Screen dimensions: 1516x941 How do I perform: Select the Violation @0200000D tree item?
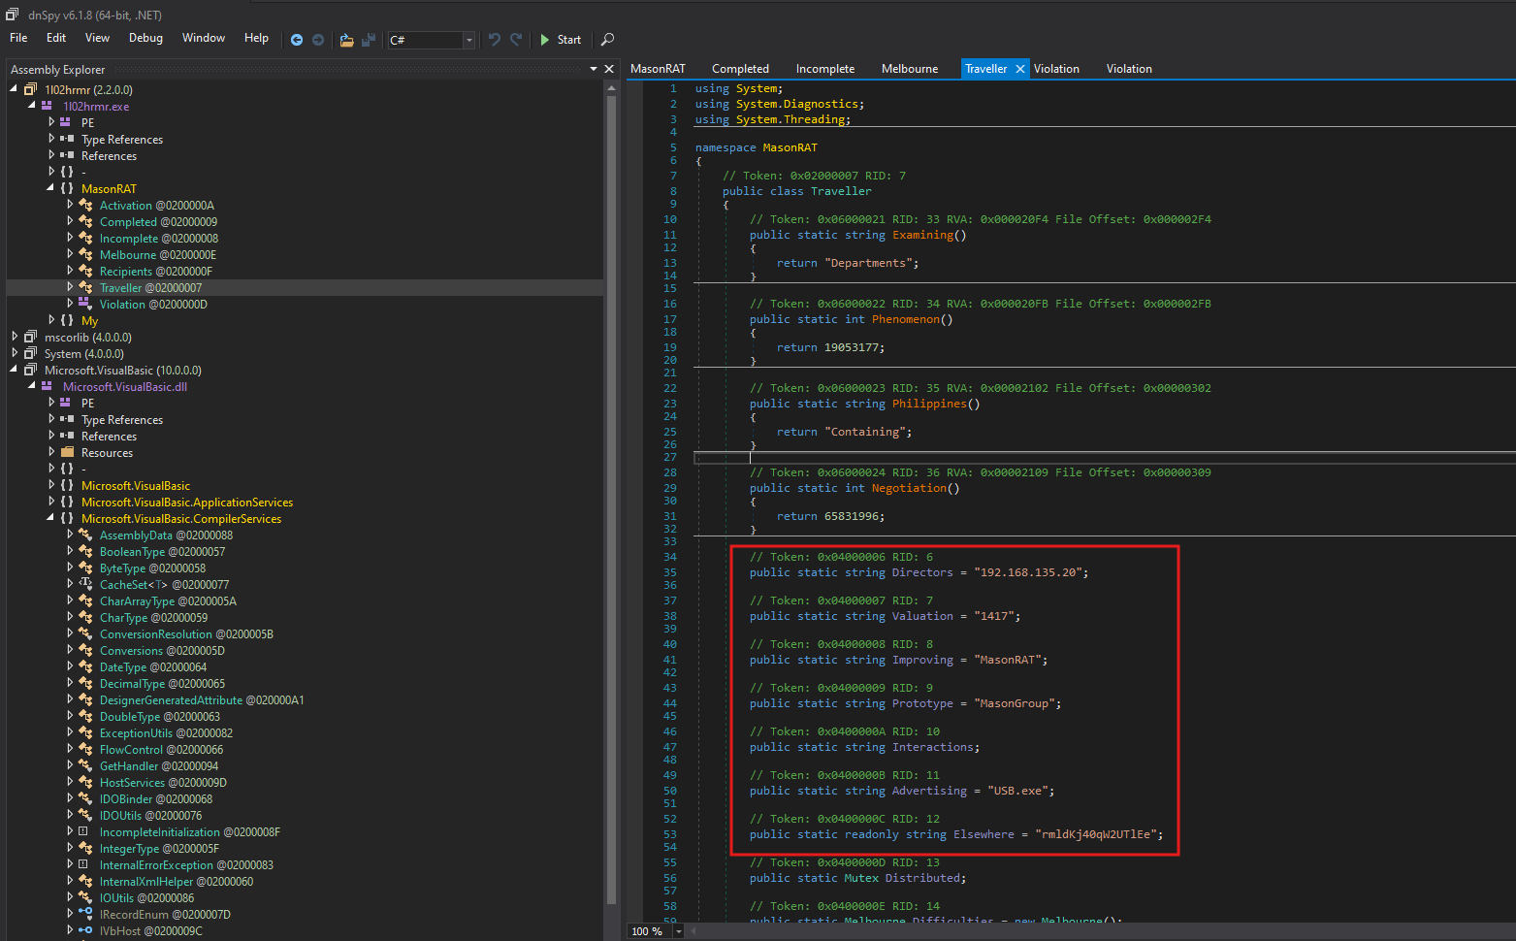153,305
